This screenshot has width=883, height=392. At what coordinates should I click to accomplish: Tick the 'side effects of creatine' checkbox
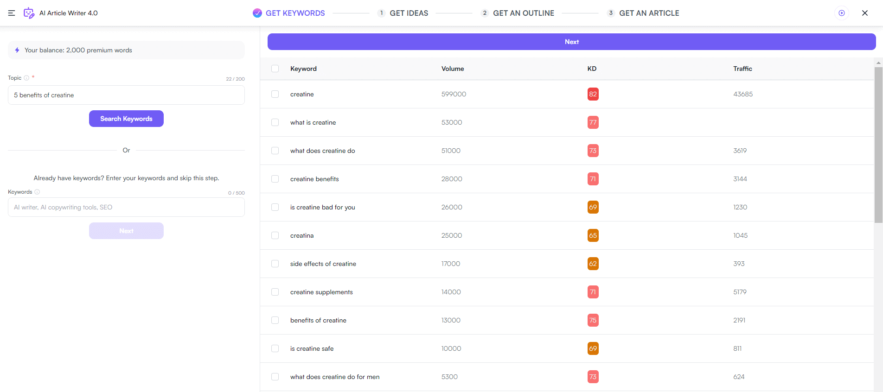(x=275, y=264)
